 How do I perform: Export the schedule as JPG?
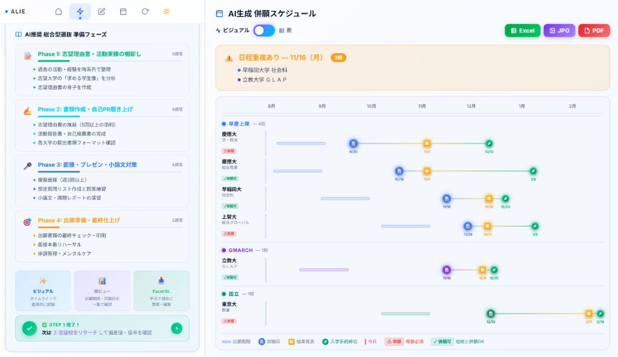pos(559,30)
